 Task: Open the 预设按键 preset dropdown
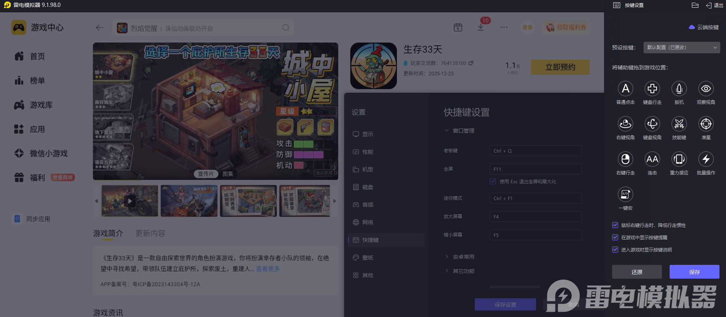pos(682,48)
